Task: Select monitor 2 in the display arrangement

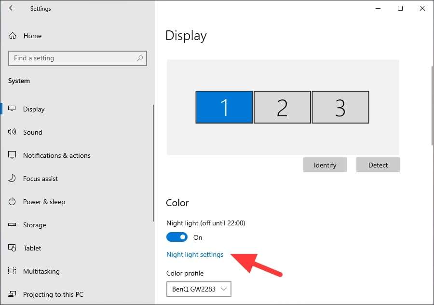Action: coord(282,107)
